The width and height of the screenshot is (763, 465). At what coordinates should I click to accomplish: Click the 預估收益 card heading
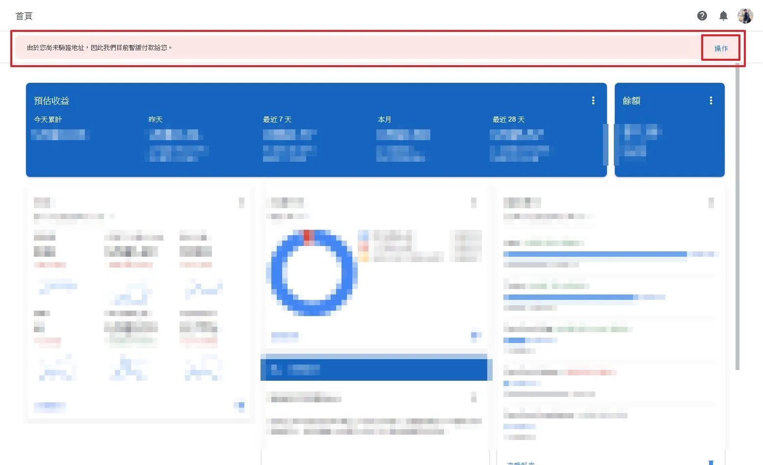(x=52, y=100)
